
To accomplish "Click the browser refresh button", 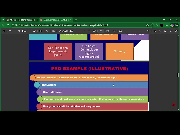I will 8,25.
